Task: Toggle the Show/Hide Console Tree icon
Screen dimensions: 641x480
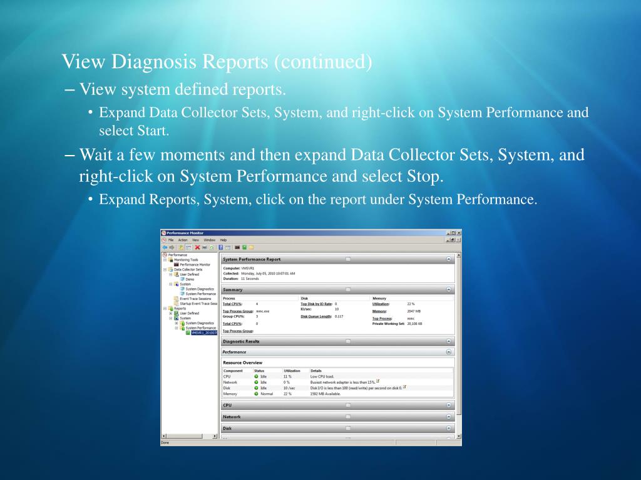Action: pos(188,247)
